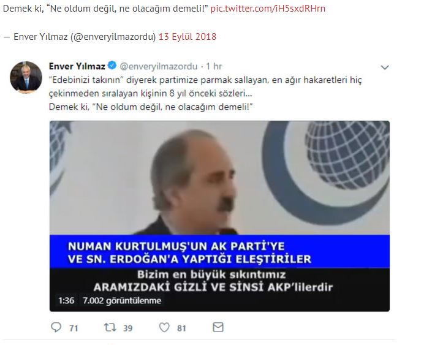Open Enver Yılmaz's profile avatar photo
Image resolution: width=432 pixels, height=345 pixels.
[26, 77]
